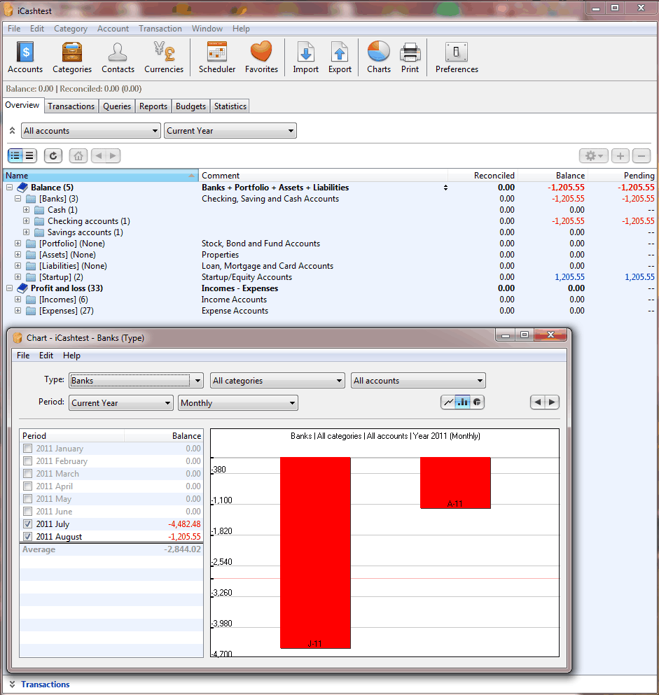The height and width of the screenshot is (695, 659).
Task: Open the Monthly interval dropdown
Action: [x=238, y=403]
